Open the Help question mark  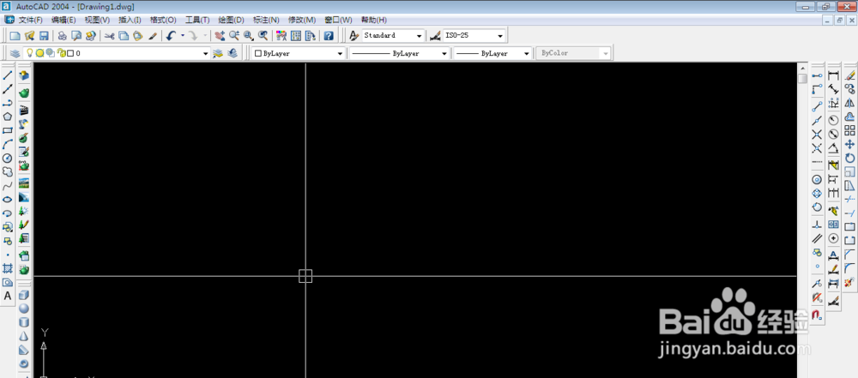pyautogui.click(x=329, y=35)
